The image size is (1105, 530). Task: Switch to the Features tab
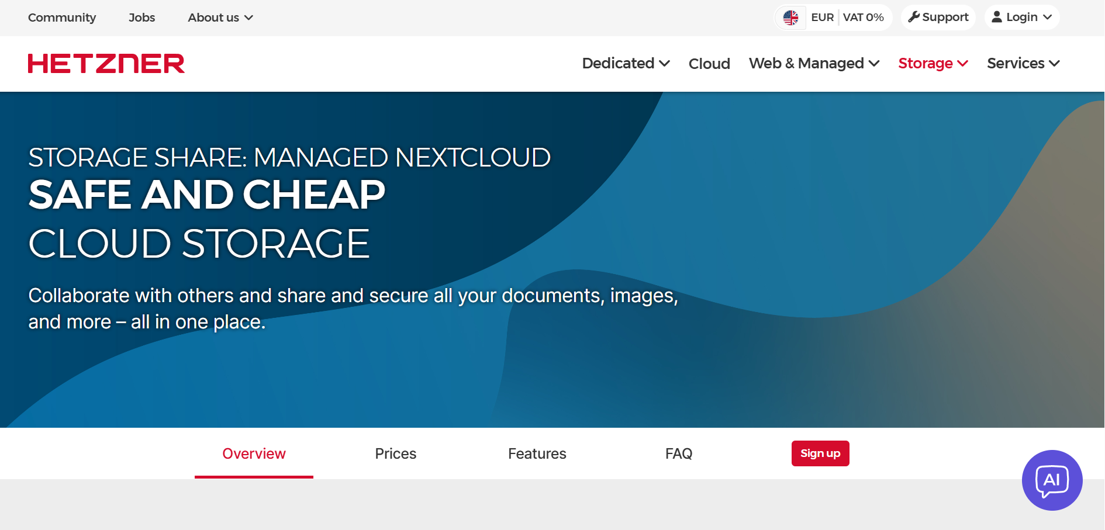coord(537,453)
